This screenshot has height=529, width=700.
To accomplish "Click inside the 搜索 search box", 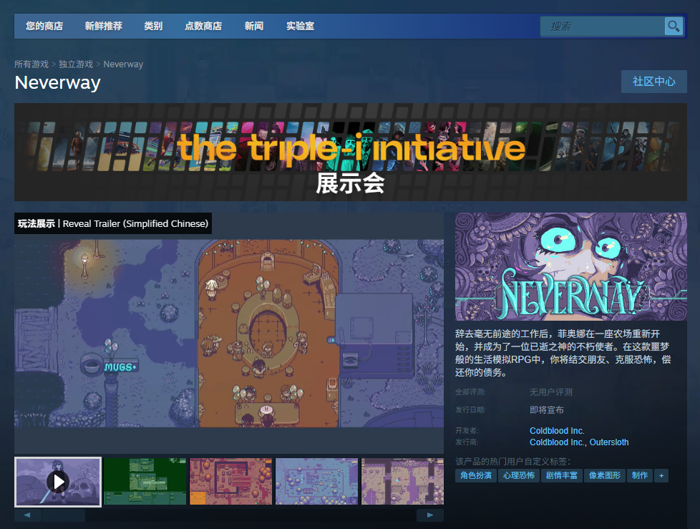I will (x=601, y=26).
